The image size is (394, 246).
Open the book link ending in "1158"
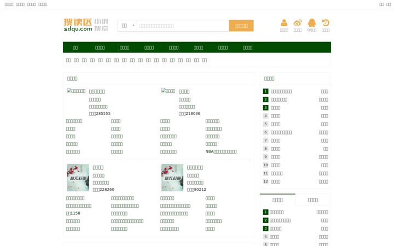click(73, 213)
